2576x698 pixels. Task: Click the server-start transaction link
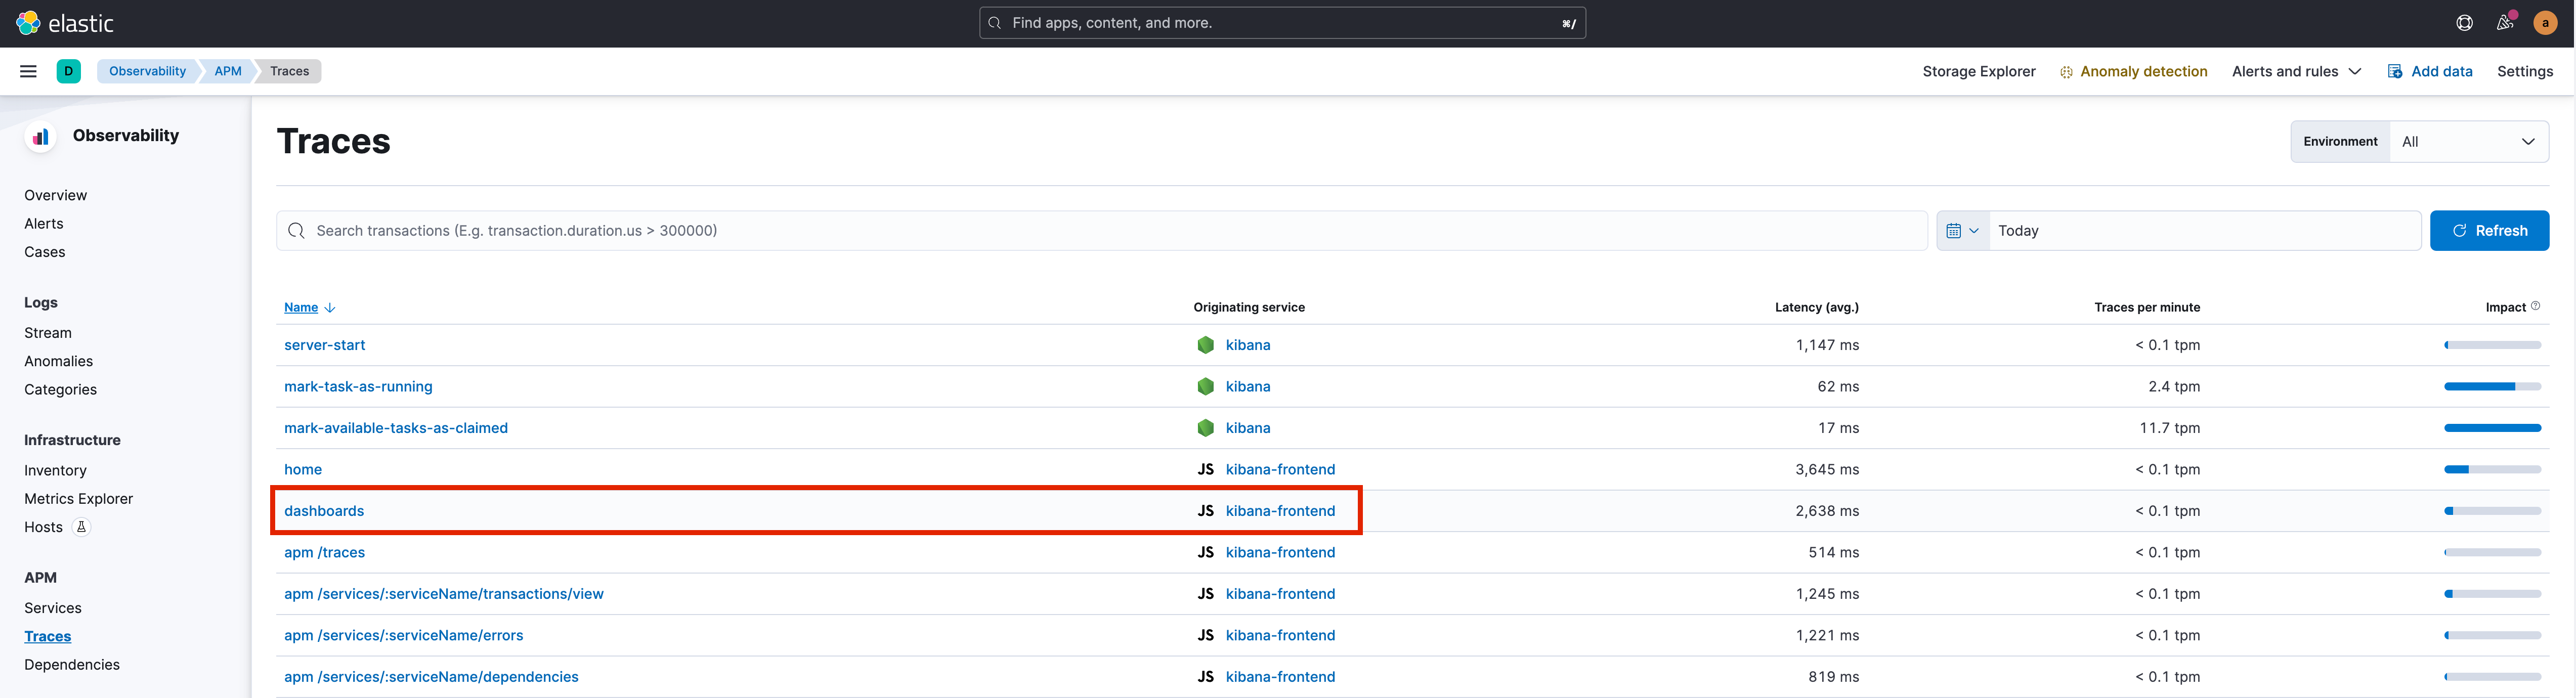324,343
